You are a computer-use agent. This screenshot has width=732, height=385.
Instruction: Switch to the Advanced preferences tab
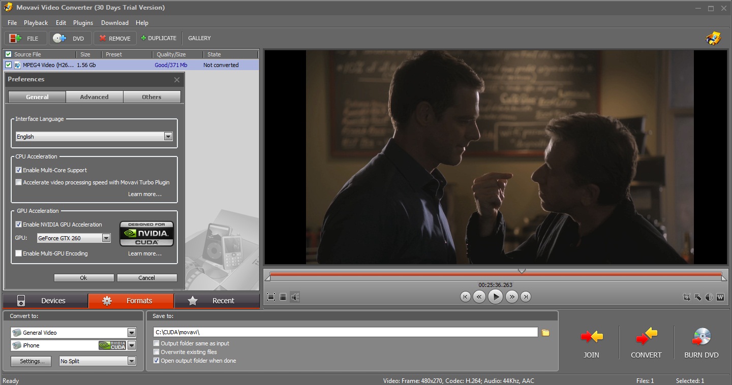point(94,97)
